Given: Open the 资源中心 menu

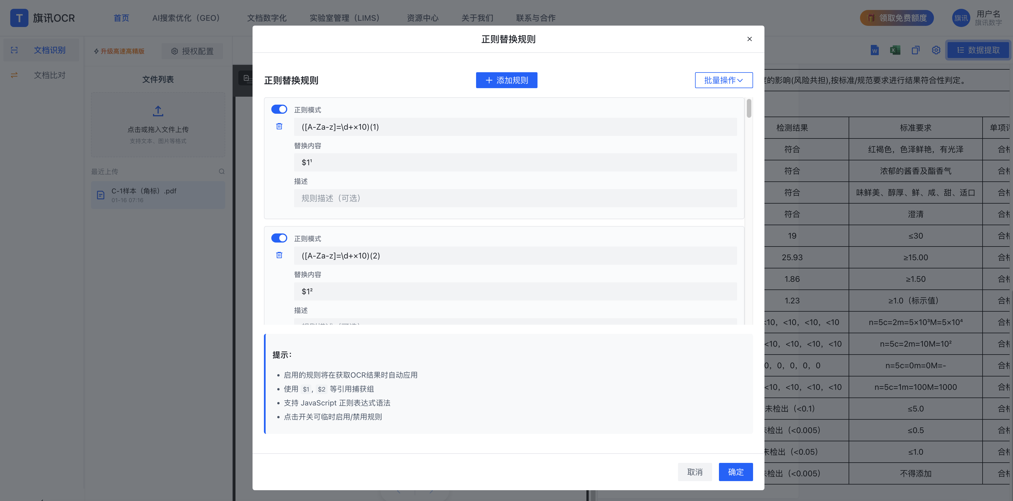Looking at the screenshot, I should click(422, 18).
